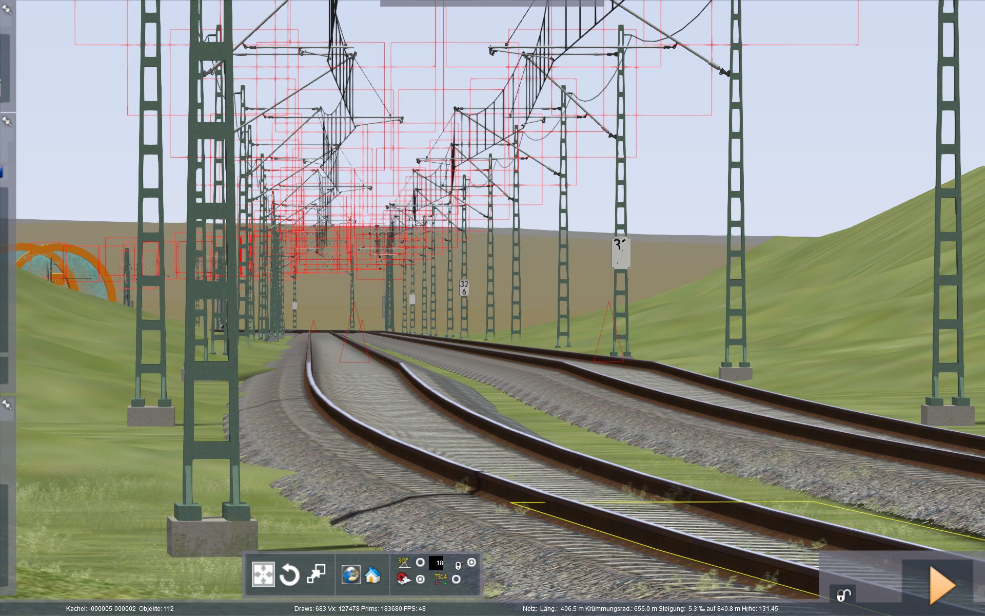Toggle the radio button beside the magnet icon
Image resolution: width=985 pixels, height=616 pixels.
coord(420,580)
